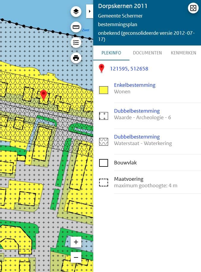Click the yellow Wonen color swatch
Viewport: 201px width, 272px height.
[103, 90]
